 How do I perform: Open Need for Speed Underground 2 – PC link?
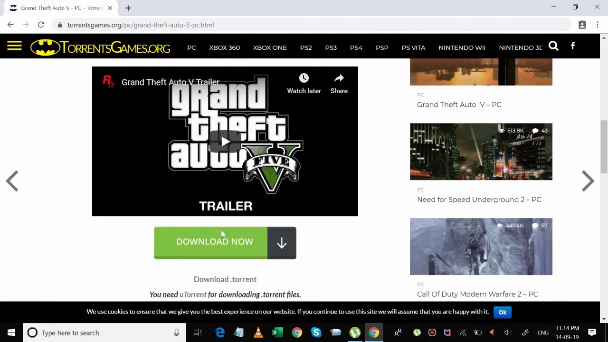[479, 199]
